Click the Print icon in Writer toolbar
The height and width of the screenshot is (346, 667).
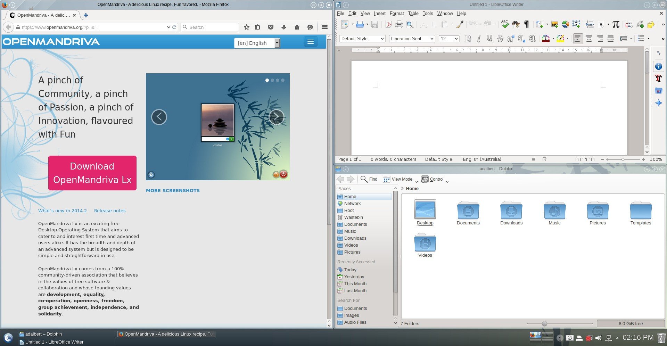pyautogui.click(x=399, y=24)
